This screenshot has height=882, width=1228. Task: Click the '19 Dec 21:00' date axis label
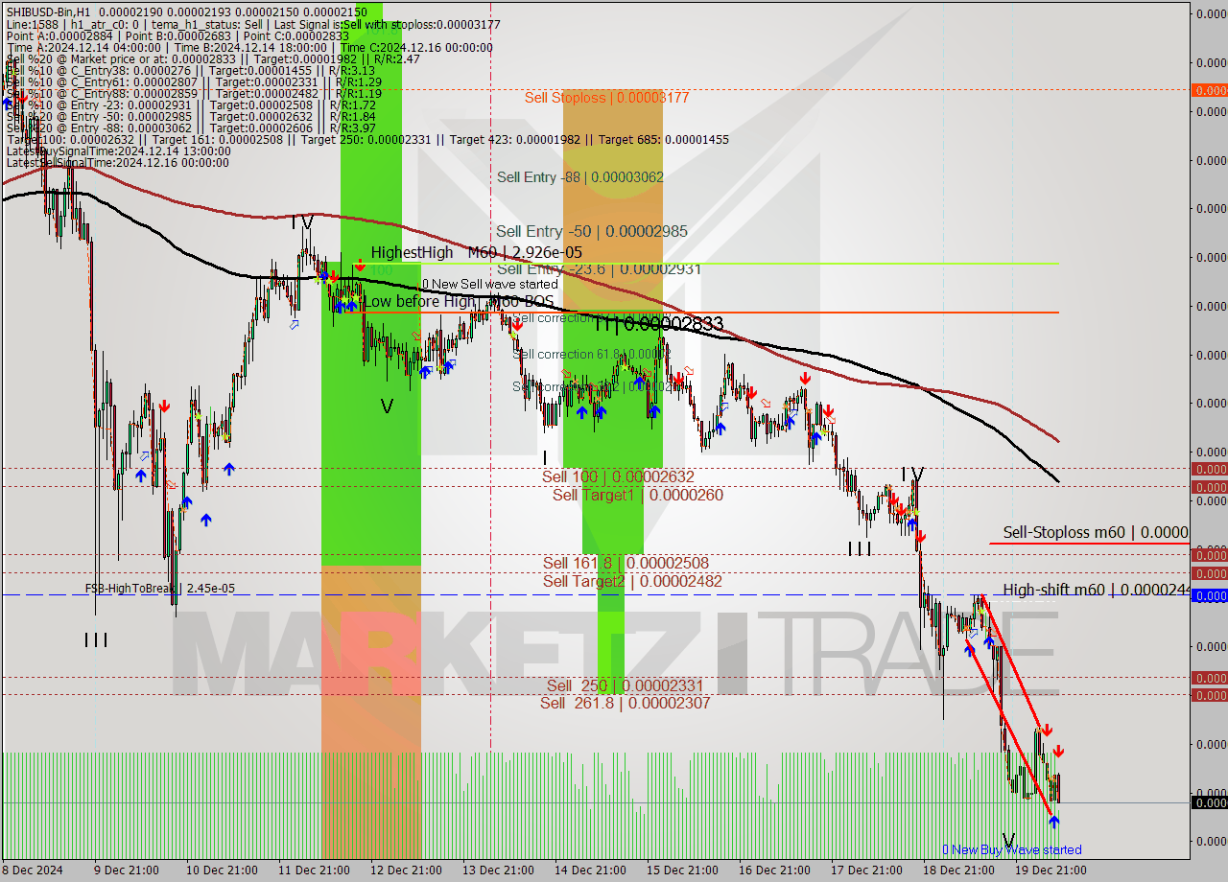click(1050, 870)
